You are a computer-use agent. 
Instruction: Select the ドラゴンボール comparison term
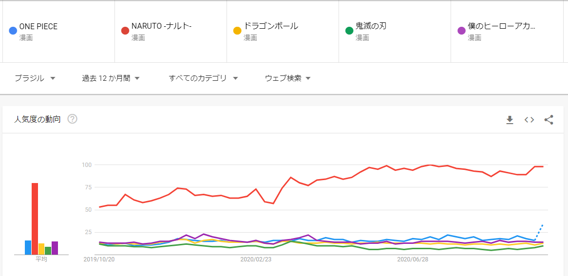coord(271,27)
